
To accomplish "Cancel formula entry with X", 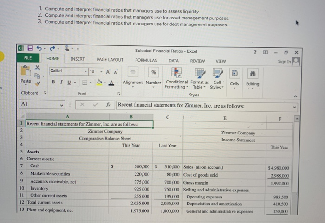I will (82, 104).
